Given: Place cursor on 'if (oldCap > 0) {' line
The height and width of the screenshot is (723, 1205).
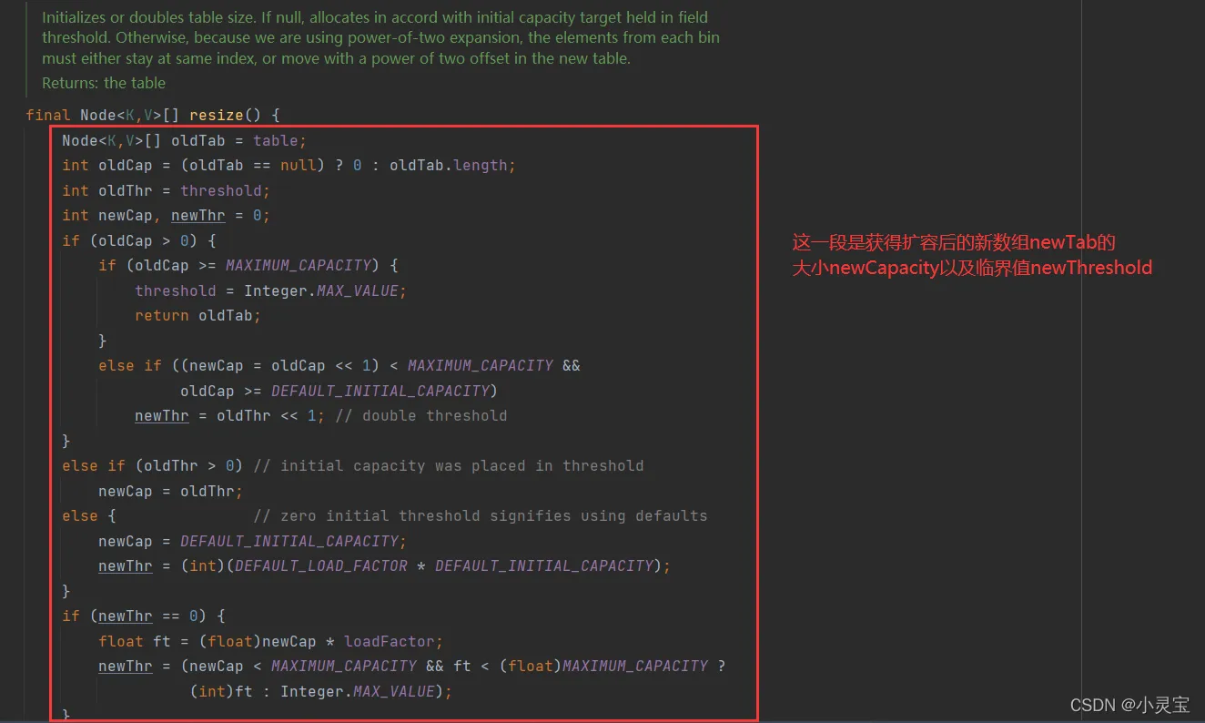Looking at the screenshot, I should [x=139, y=240].
